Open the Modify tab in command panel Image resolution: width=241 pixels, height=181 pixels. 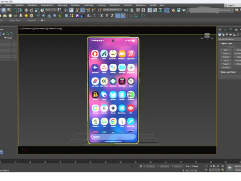[225, 30]
